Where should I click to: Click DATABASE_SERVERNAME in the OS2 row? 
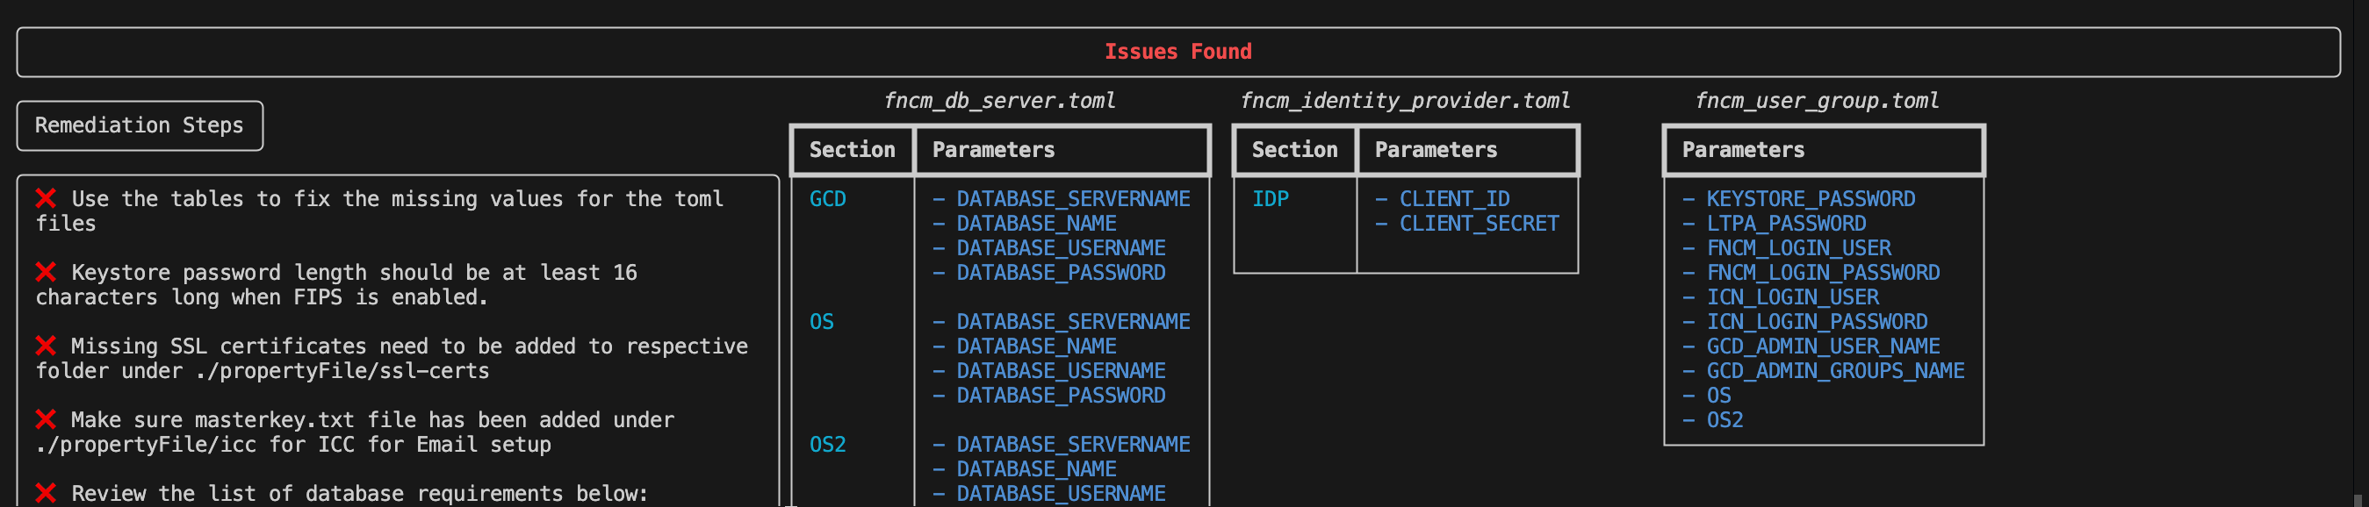coord(1073,445)
